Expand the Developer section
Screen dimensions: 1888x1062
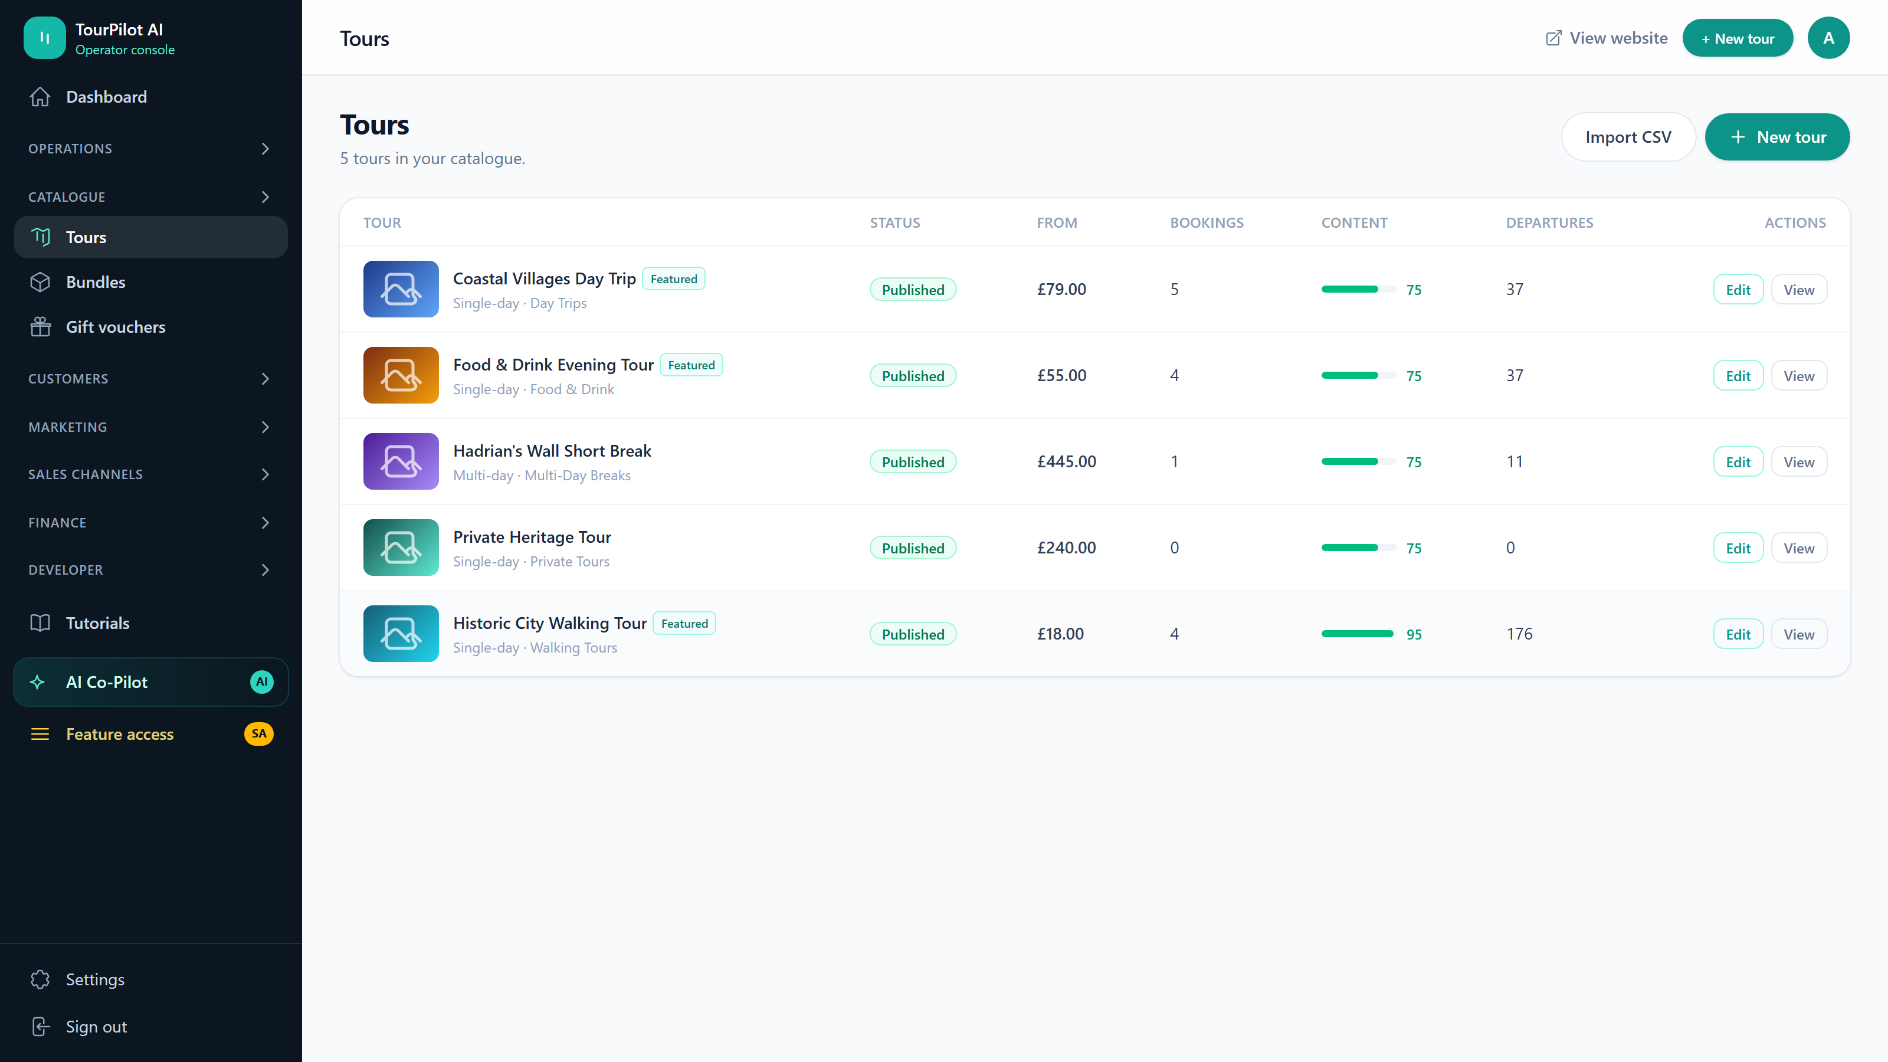(151, 570)
